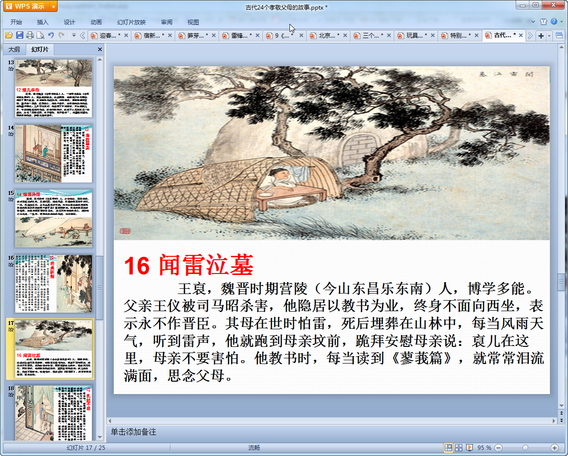The image size is (568, 456).
Task: Click the 95 % zoom level
Action: pos(484,448)
